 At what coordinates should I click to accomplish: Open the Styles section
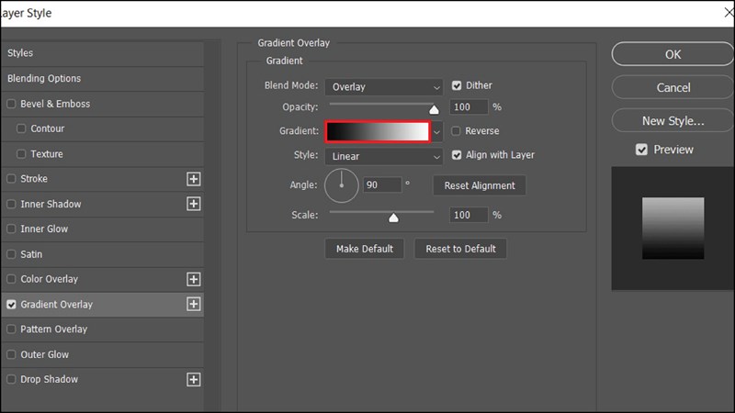(102, 53)
